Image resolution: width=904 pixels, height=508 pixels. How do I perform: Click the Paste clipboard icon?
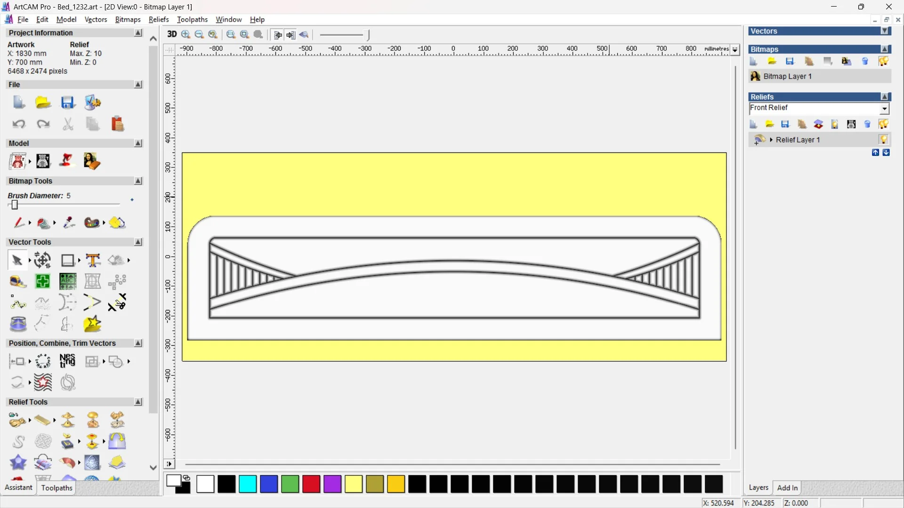click(117, 124)
